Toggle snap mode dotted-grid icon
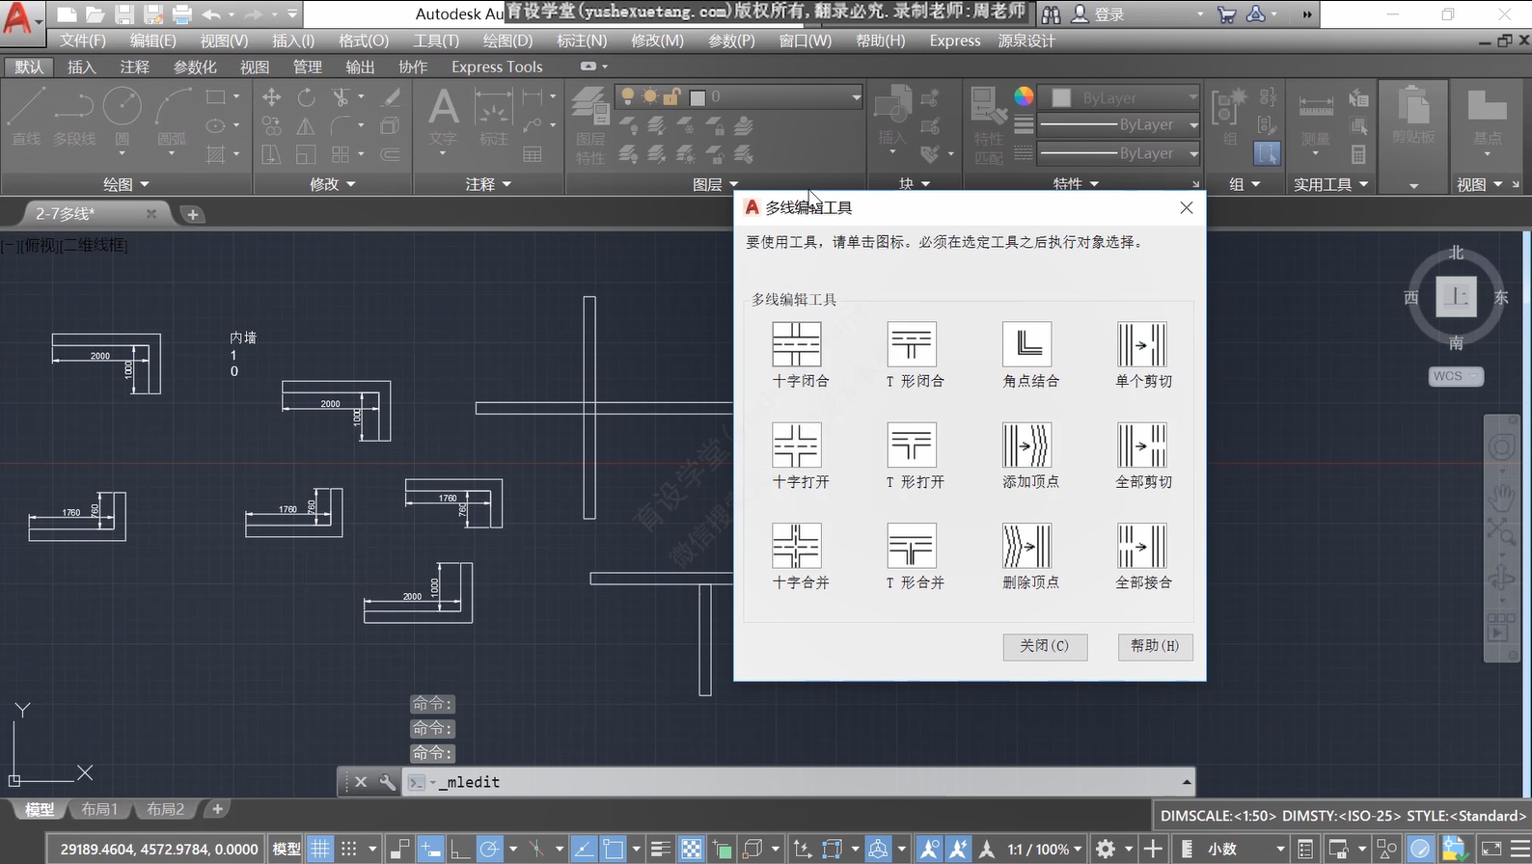This screenshot has width=1532, height=864. [x=349, y=849]
